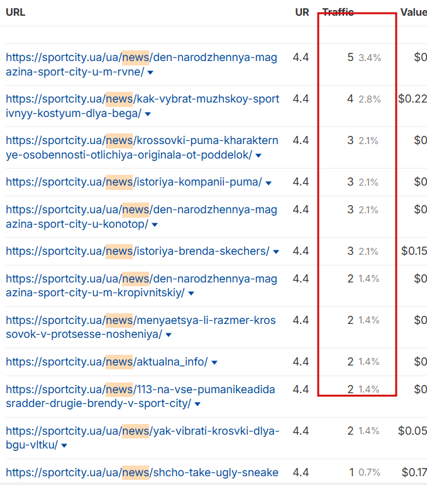Viewport: 427px width, 485px height.
Task: Open yak-vibrati-krosvki-dlya-bgu link
Action: click(x=143, y=438)
